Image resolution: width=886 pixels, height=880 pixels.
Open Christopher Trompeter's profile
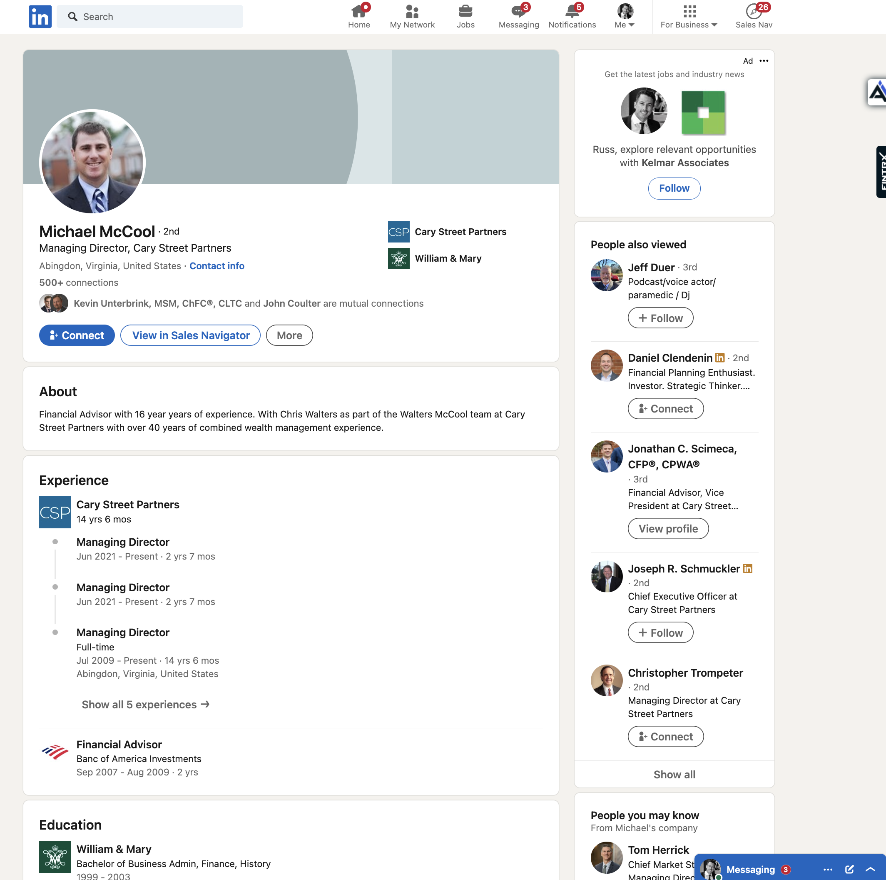[x=685, y=672]
